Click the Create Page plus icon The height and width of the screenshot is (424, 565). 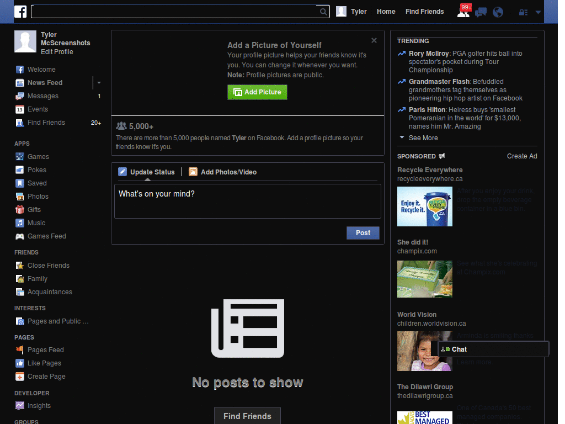coord(20,377)
